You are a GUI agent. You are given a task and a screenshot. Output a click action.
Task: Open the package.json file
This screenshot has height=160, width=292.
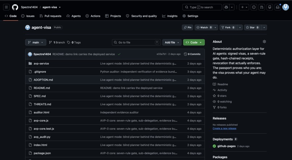[42, 153]
